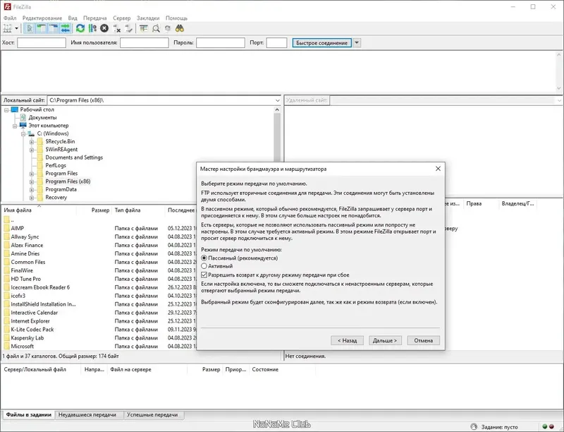Open the local site path dropdown

pyautogui.click(x=277, y=100)
